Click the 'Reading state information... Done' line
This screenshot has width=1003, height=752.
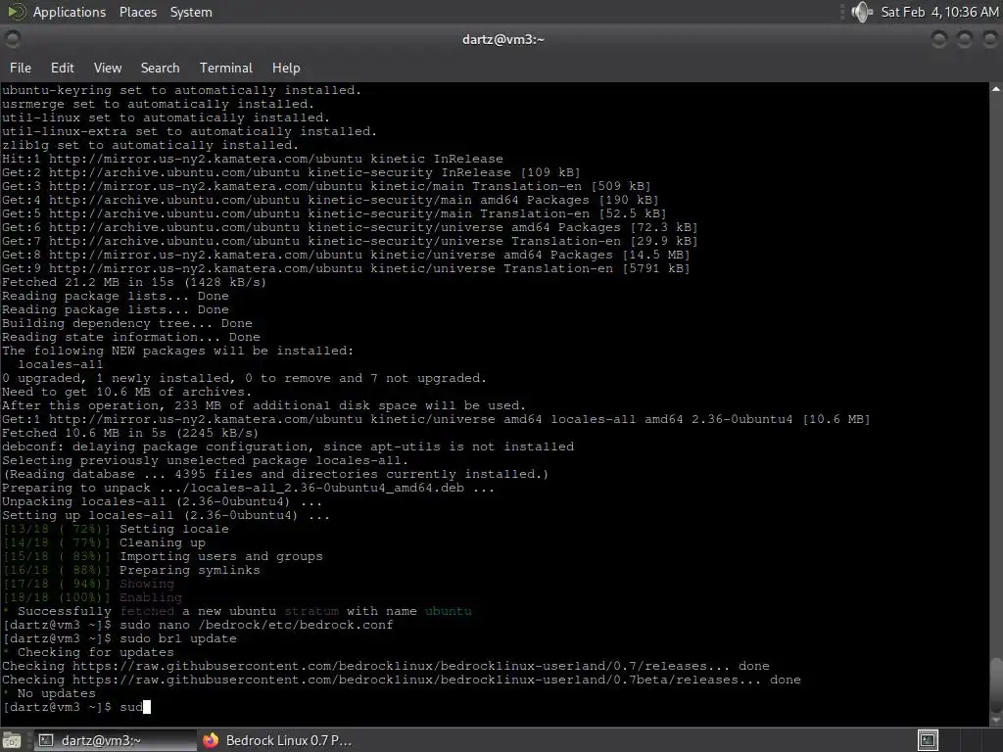click(131, 337)
